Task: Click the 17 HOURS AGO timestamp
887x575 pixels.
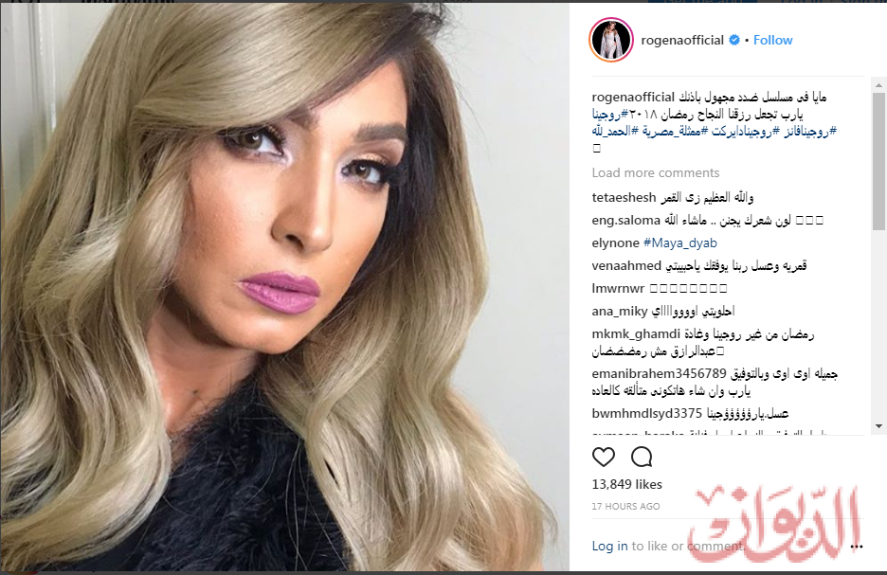Action: [625, 507]
